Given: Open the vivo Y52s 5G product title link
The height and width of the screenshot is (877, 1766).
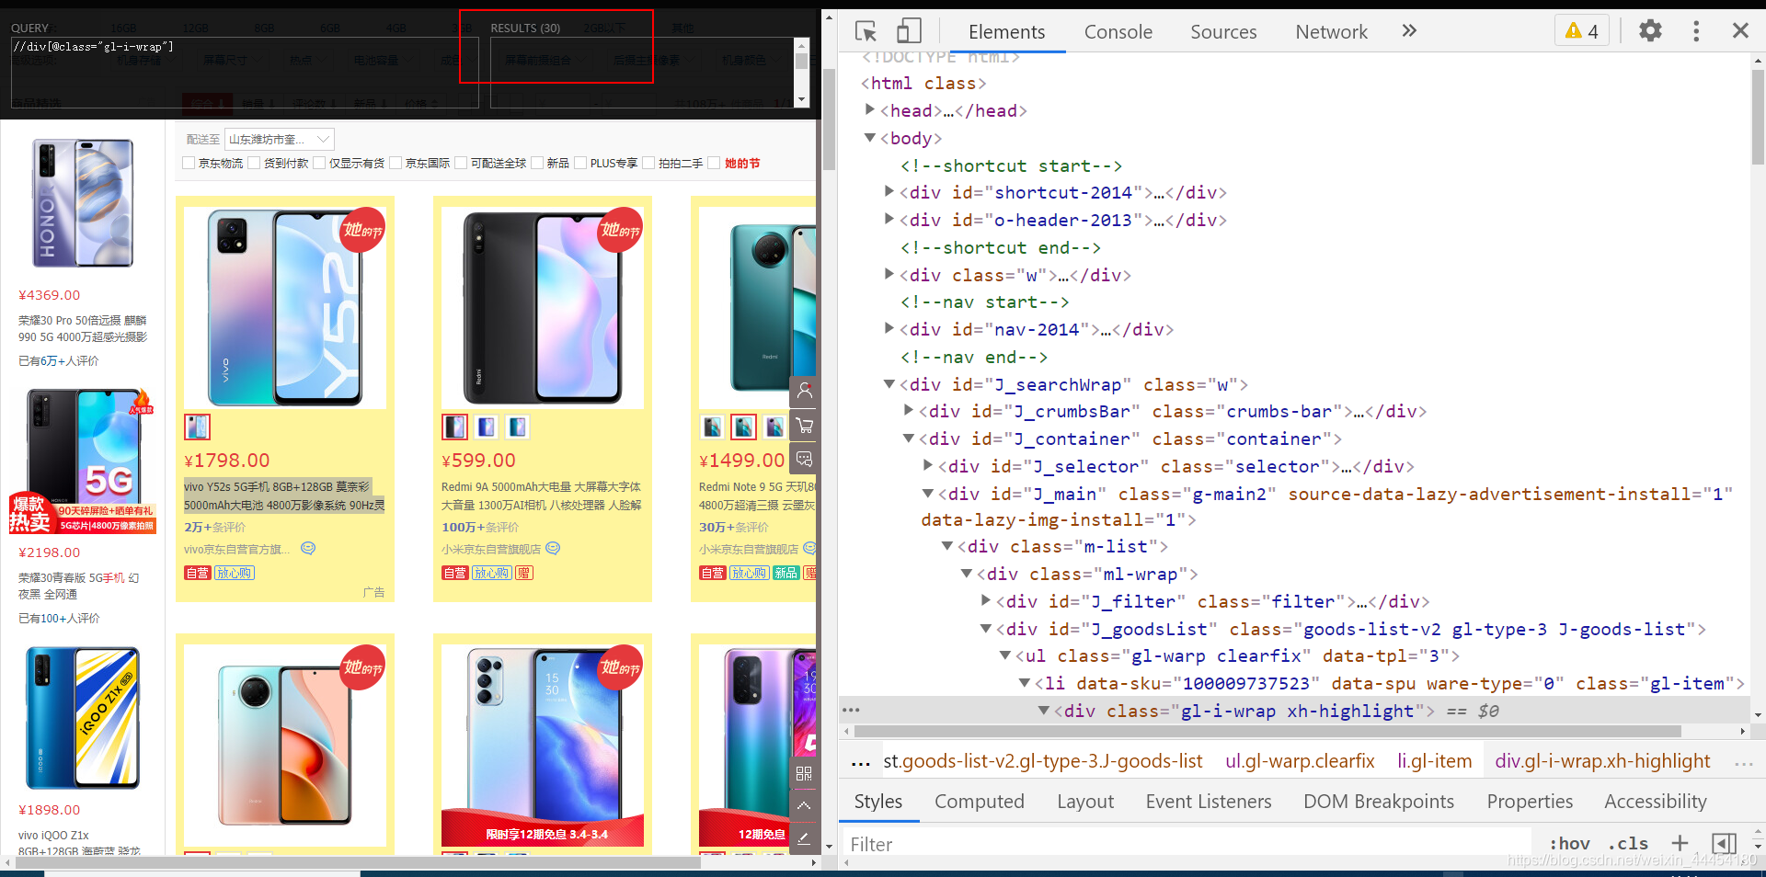Looking at the screenshot, I should pyautogui.click(x=284, y=495).
